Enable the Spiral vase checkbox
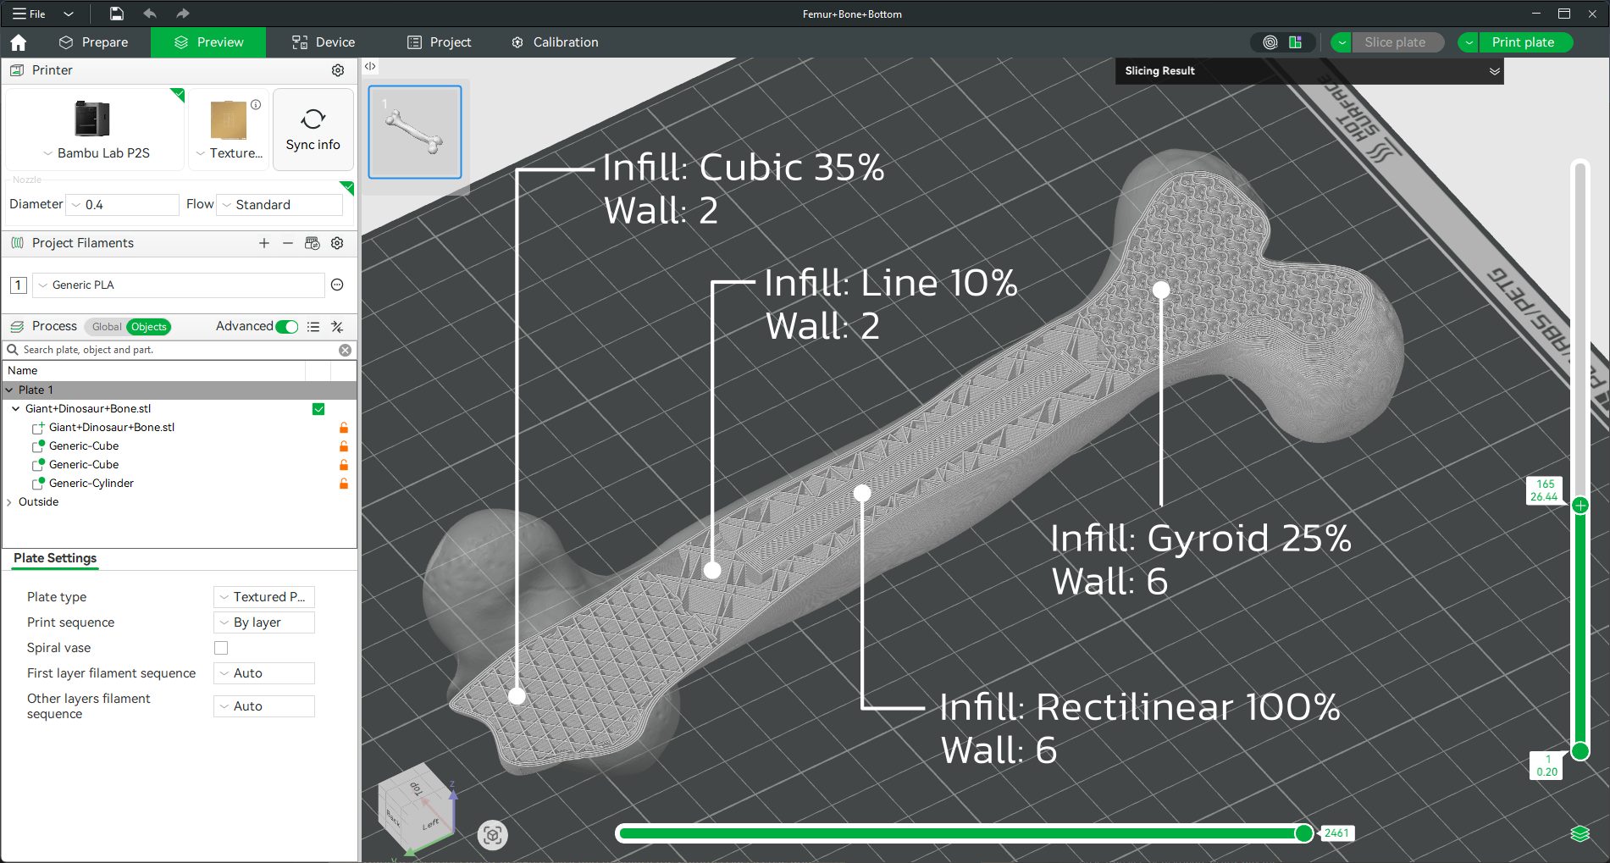The image size is (1610, 863). pyautogui.click(x=221, y=648)
